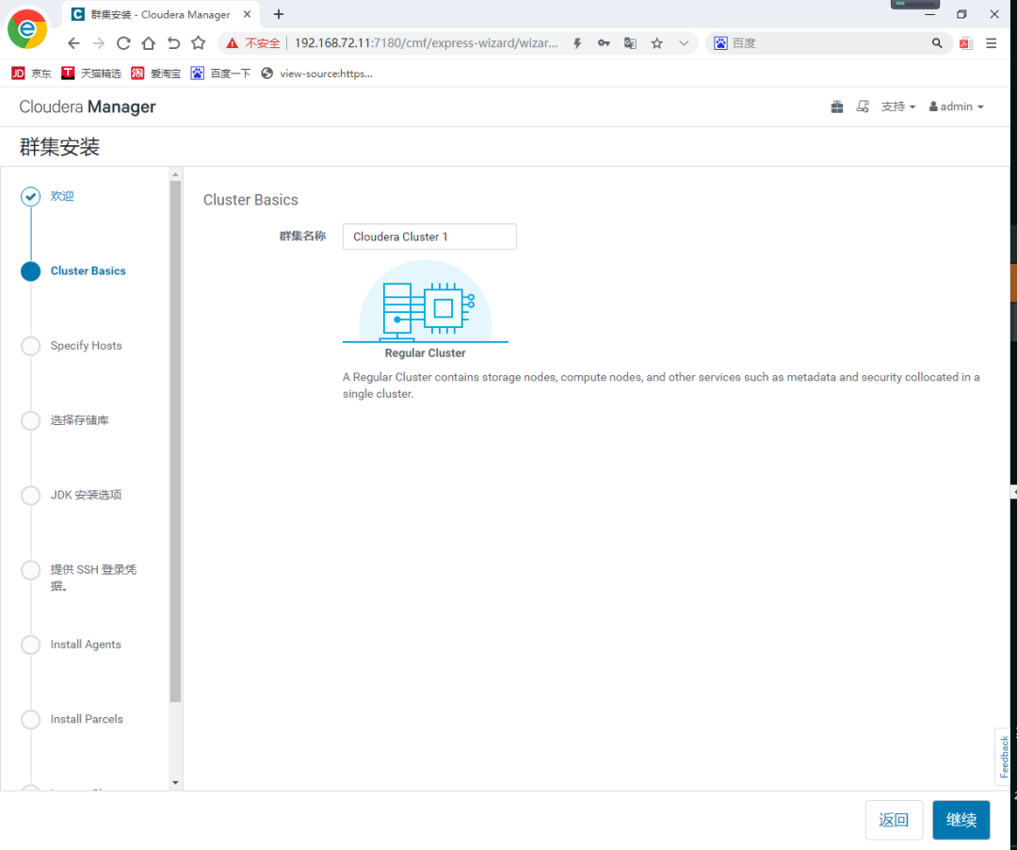Click the URL address field

coord(426,43)
